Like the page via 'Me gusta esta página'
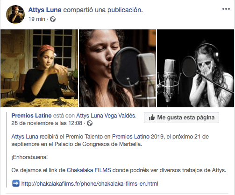Image resolution: width=235 pixels, height=195 pixels. (x=181, y=118)
